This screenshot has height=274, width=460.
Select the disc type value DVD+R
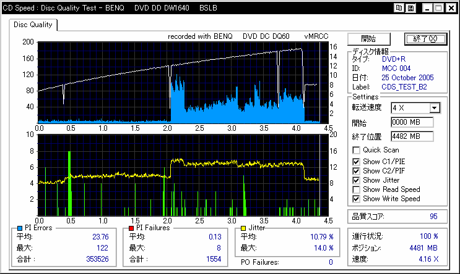pyautogui.click(x=394, y=59)
